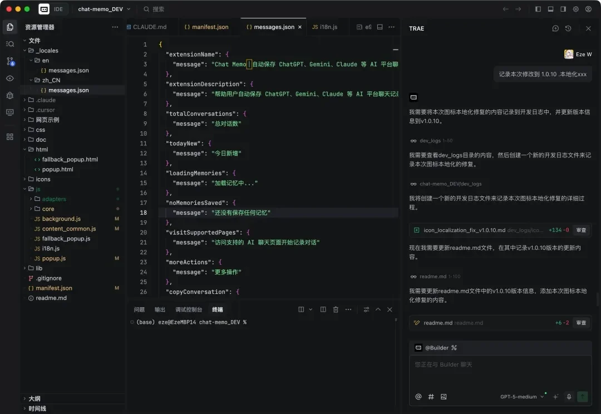Screen dimensions: 601x414
Task: Switch to the 输出 panel tab
Action: coord(160,309)
